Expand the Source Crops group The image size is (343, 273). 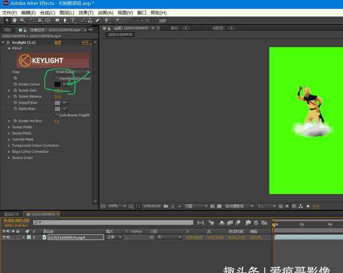(9, 158)
